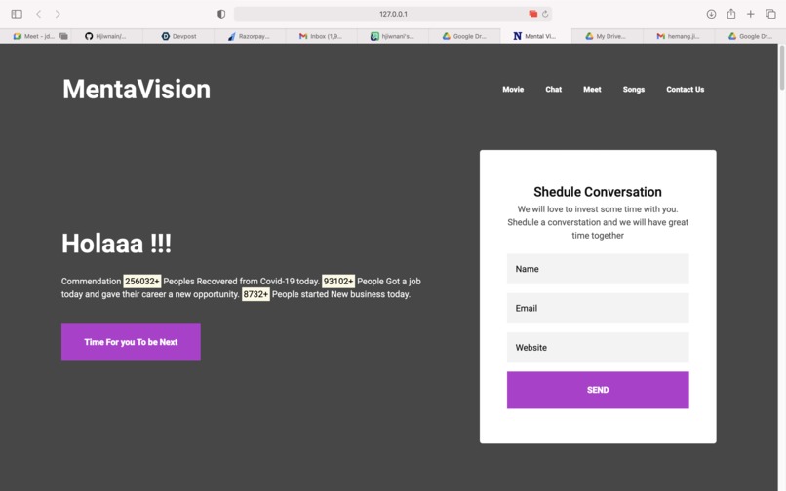Click the Name input field

pyautogui.click(x=598, y=269)
